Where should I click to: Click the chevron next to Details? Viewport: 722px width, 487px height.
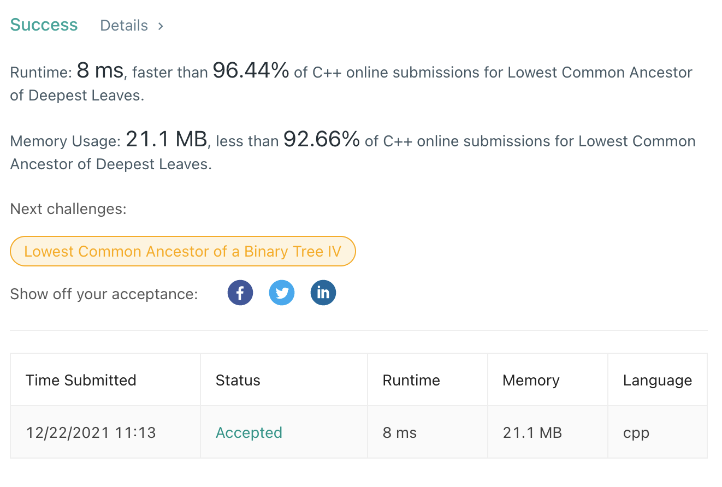click(160, 26)
